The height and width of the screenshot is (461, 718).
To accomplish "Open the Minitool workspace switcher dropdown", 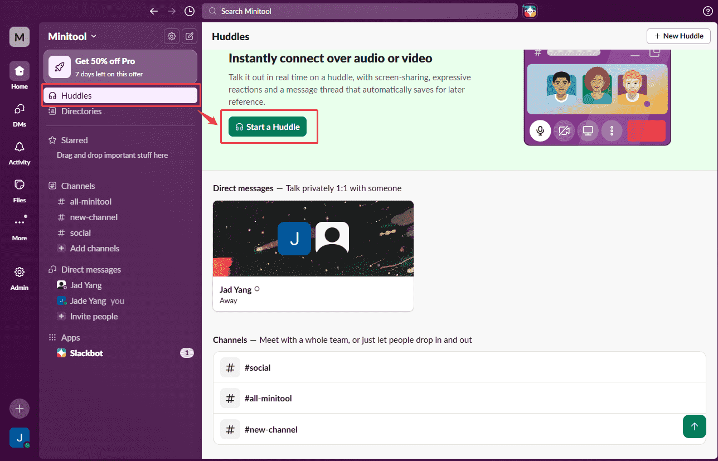I will (x=72, y=36).
